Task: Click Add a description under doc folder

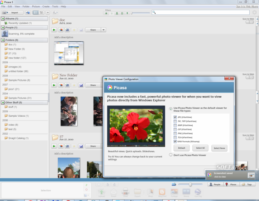Action: click(x=64, y=37)
